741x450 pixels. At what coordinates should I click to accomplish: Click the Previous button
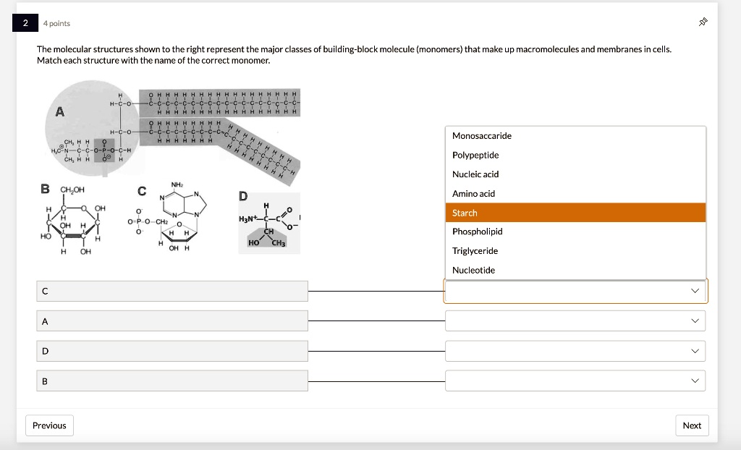pyautogui.click(x=48, y=425)
